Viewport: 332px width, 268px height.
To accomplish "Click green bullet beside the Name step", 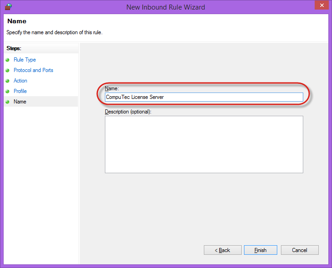I will (7, 102).
